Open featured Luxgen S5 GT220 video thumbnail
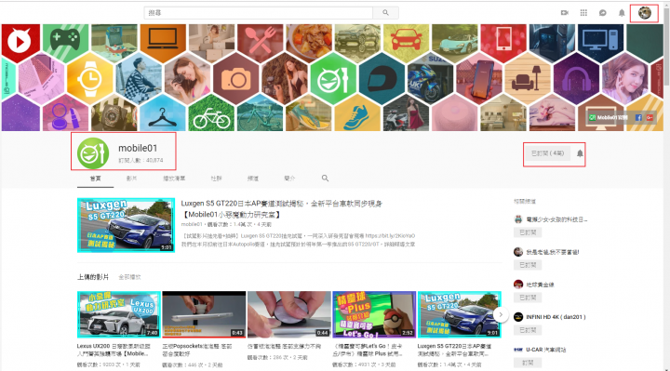 (x=126, y=225)
